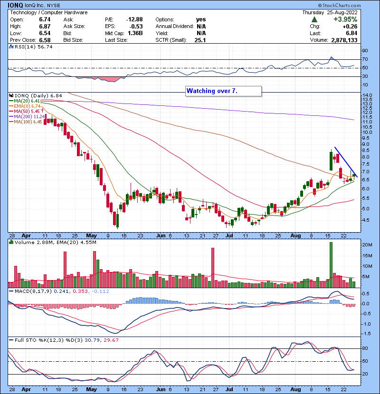Click the EMA(8) 6.74 legend entry

tap(25, 106)
